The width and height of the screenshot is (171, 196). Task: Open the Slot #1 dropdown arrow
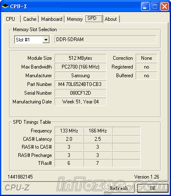point(46,40)
